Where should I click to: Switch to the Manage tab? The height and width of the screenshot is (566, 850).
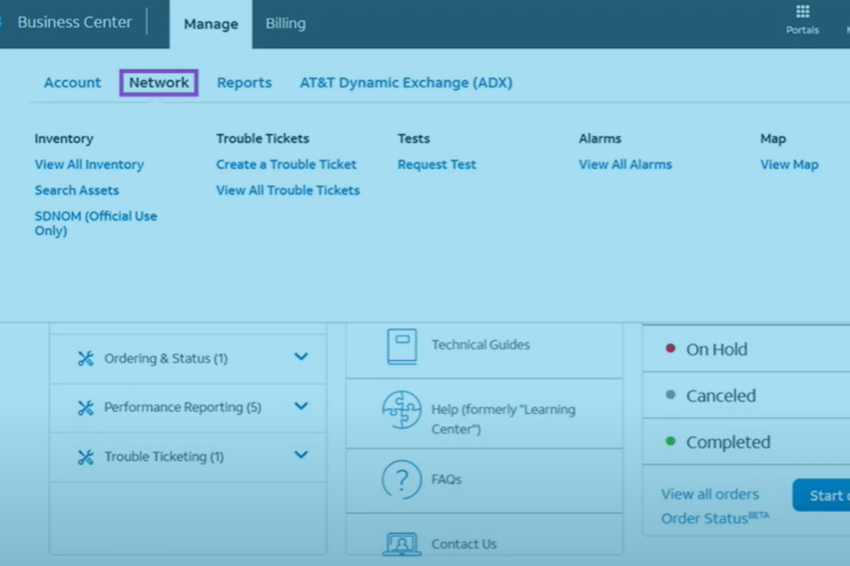(x=211, y=24)
